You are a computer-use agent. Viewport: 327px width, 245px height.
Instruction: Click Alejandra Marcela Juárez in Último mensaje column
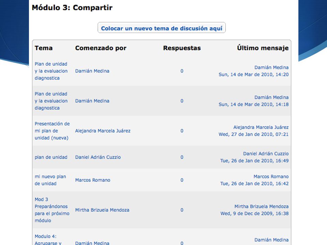tap(261, 127)
